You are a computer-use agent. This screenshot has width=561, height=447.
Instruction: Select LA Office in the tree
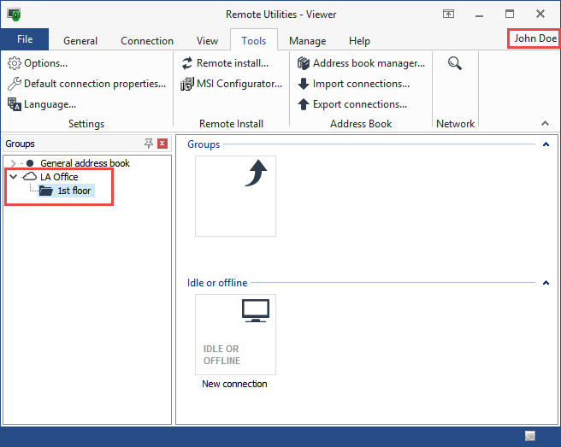pos(59,177)
